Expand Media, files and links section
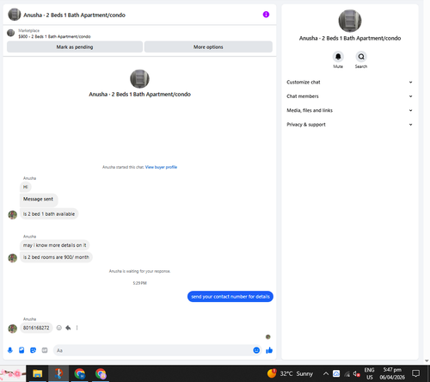This screenshot has width=430, height=382. 350,110
